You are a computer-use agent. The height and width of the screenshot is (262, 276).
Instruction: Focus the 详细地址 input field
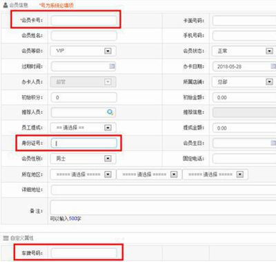164,190
